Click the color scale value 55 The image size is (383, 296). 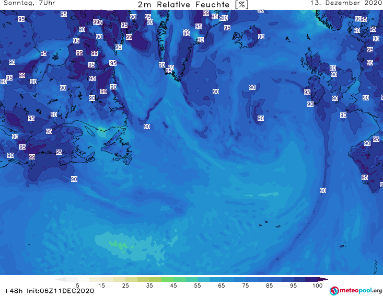(x=197, y=286)
